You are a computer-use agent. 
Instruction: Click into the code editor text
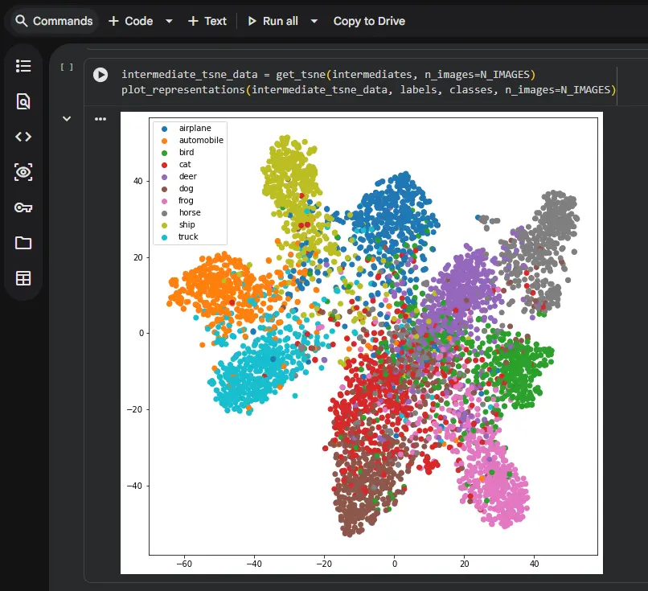368,82
